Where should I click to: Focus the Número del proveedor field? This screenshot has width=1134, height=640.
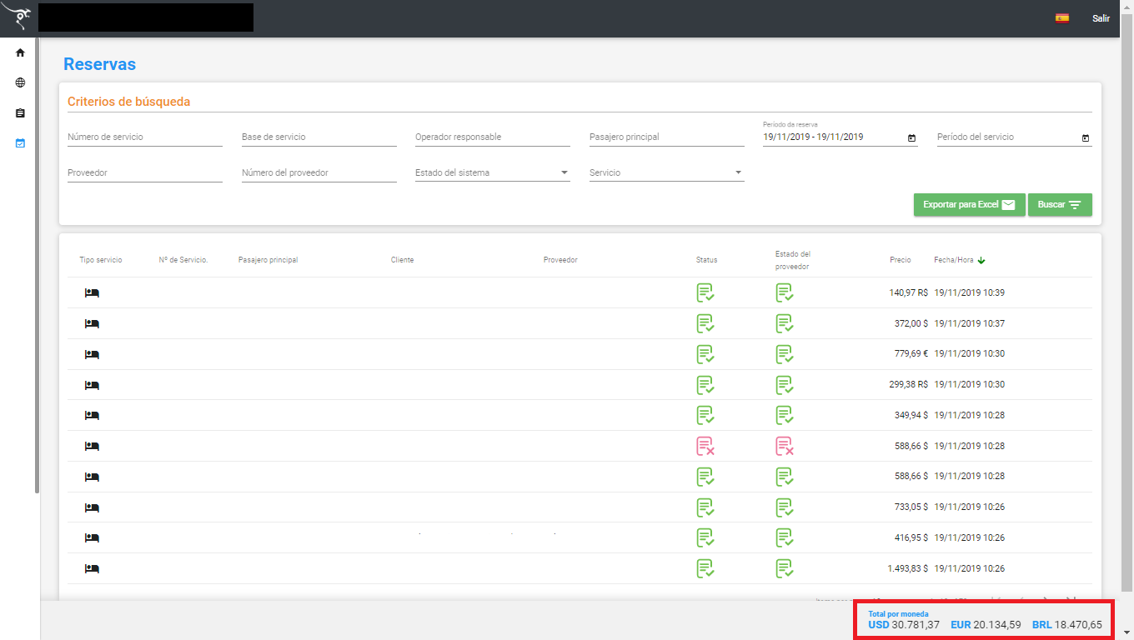pos(319,173)
